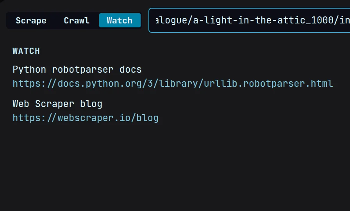The height and width of the screenshot is (211, 350).
Task: Open the webscraper.io/blog link
Action: pos(86,118)
